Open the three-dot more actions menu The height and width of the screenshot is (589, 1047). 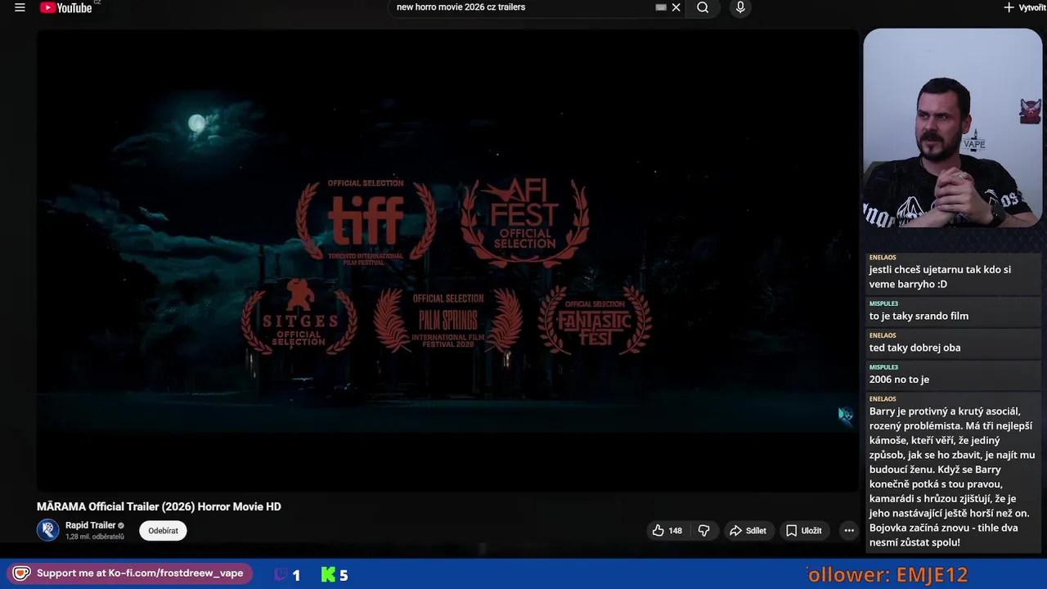tap(849, 531)
